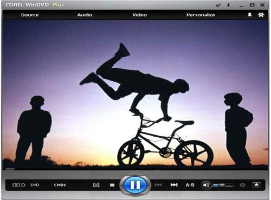
Task: Toggle A-B repeat mode
Action: tap(190, 185)
